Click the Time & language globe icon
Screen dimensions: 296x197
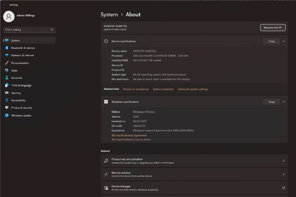[7, 85]
